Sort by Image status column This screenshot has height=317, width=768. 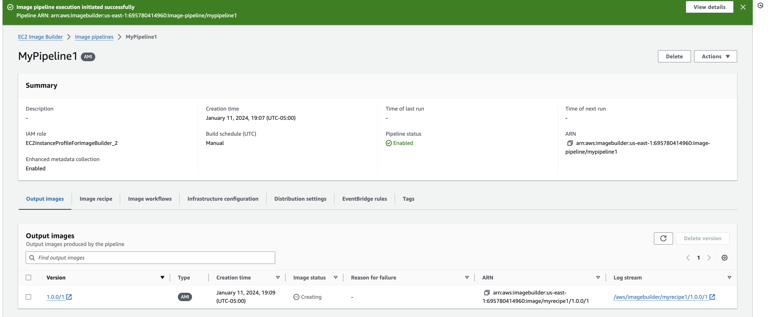pyautogui.click(x=335, y=277)
